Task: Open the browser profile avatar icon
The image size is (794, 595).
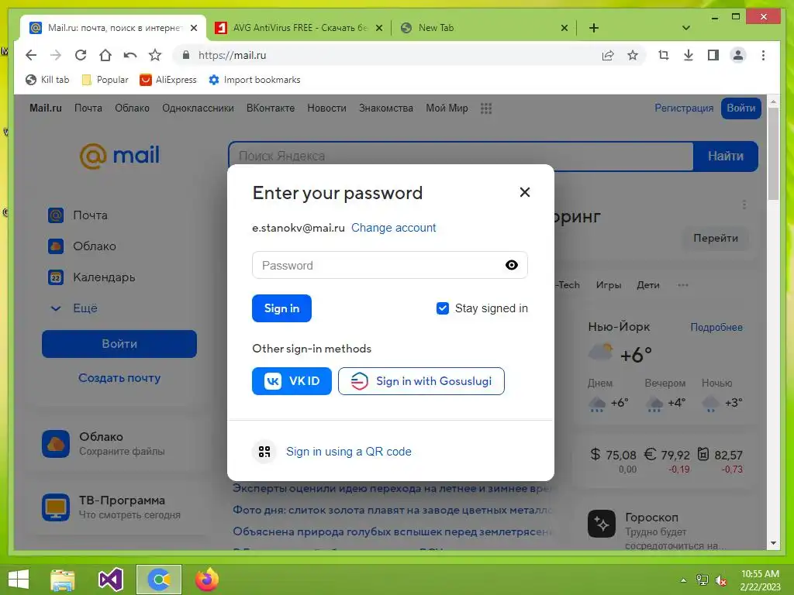Action: click(x=738, y=55)
